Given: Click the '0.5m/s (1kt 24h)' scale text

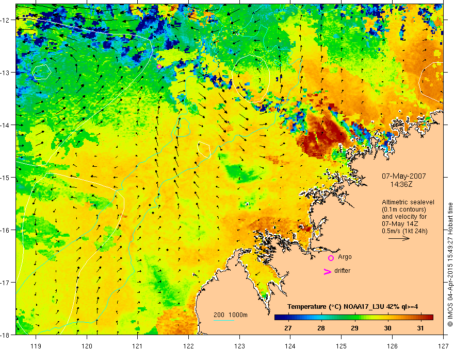Looking at the screenshot, I should point(404,231).
